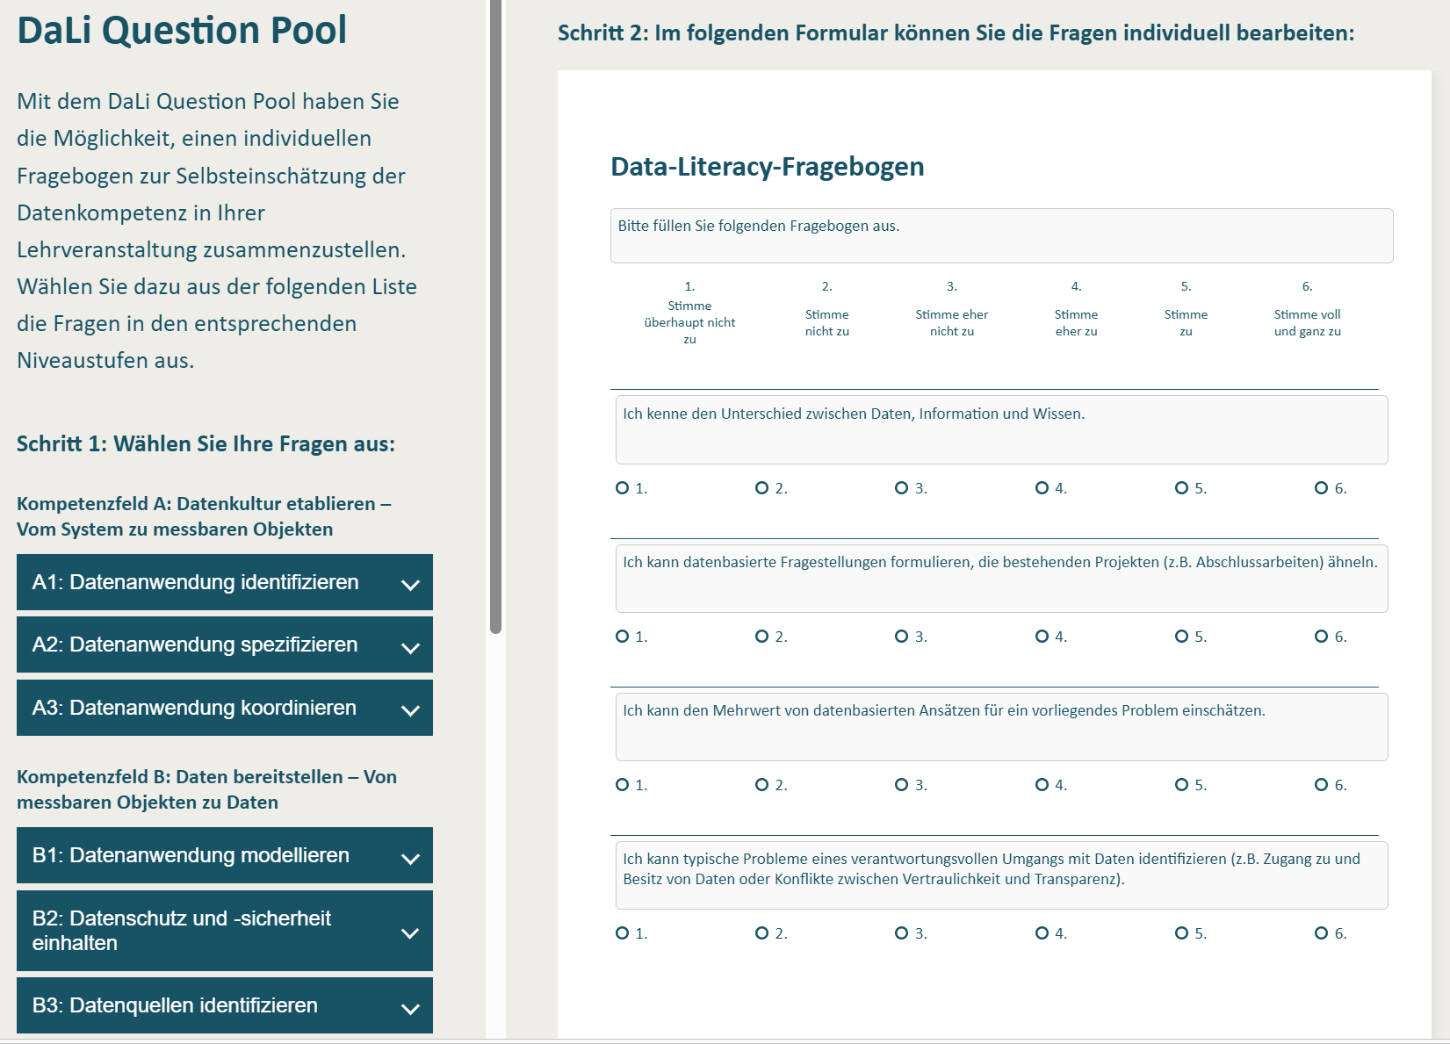Click the 'DaLi Question Pool' title
The image size is (1450, 1044).
182,30
